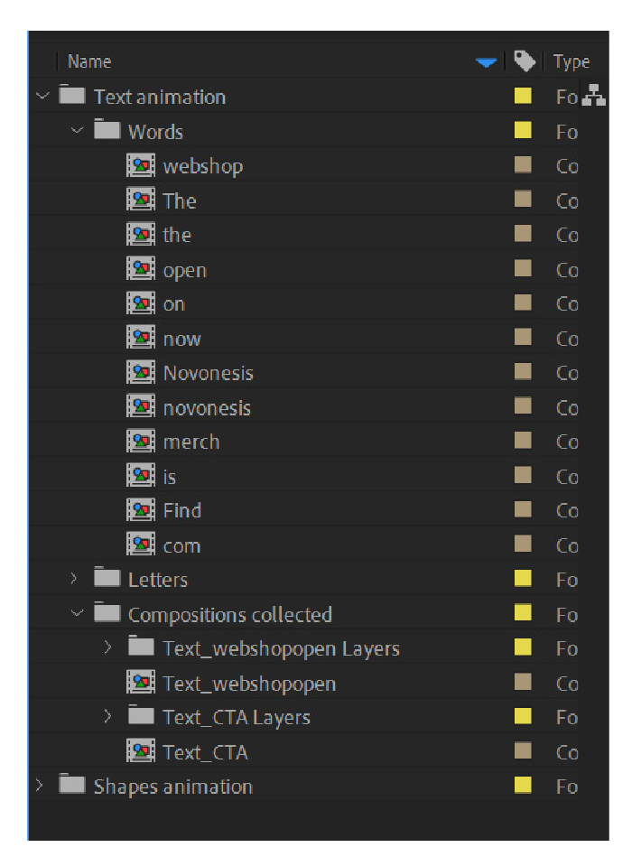This screenshot has width=641, height=866.
Task: Select the Shapes animation folder icon
Action: (x=72, y=785)
